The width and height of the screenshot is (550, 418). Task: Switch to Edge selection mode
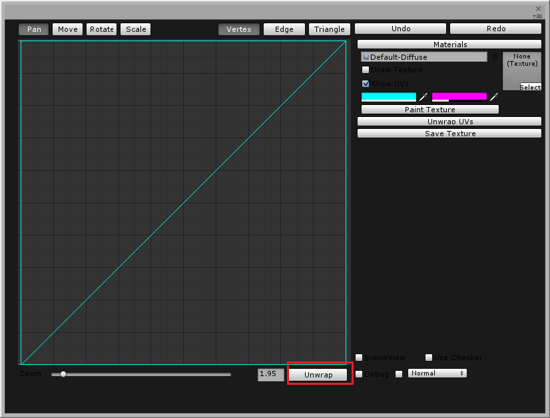click(284, 29)
